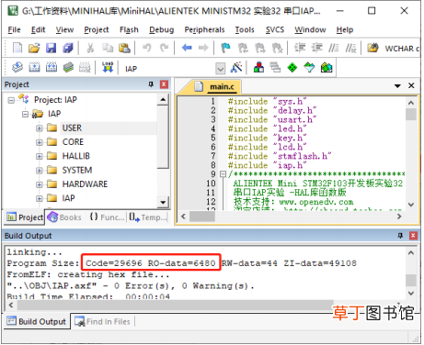
Task: Open the Tools menu
Action: [245, 29]
